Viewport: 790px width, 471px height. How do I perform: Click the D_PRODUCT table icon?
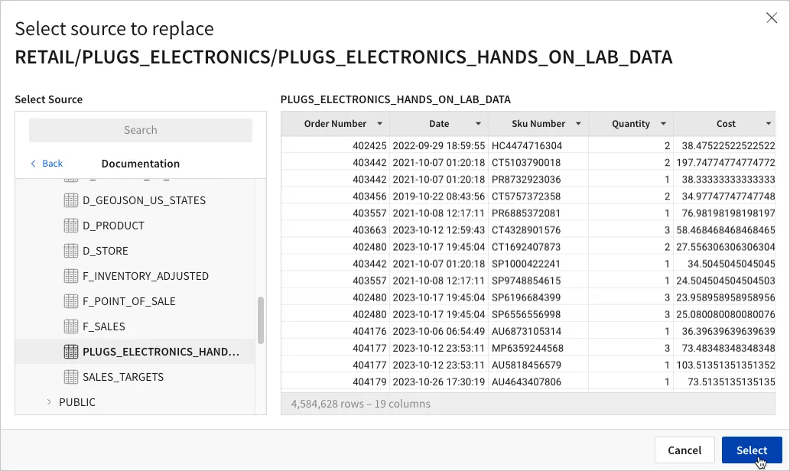tap(71, 226)
